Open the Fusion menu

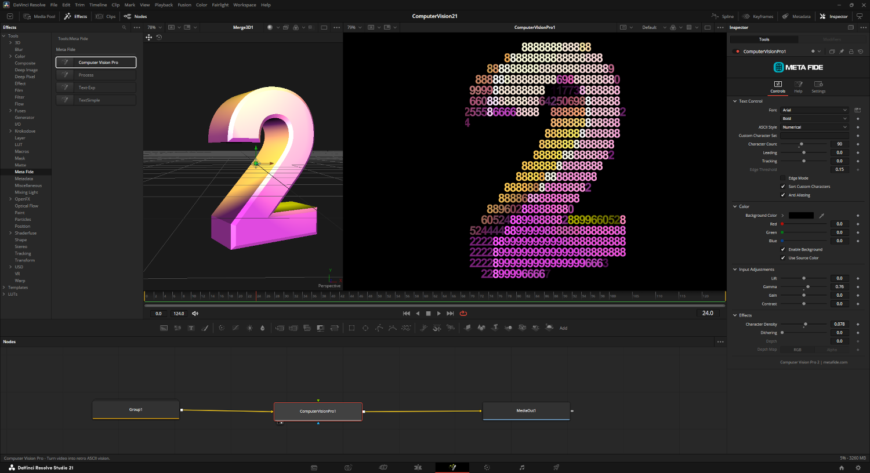point(184,5)
